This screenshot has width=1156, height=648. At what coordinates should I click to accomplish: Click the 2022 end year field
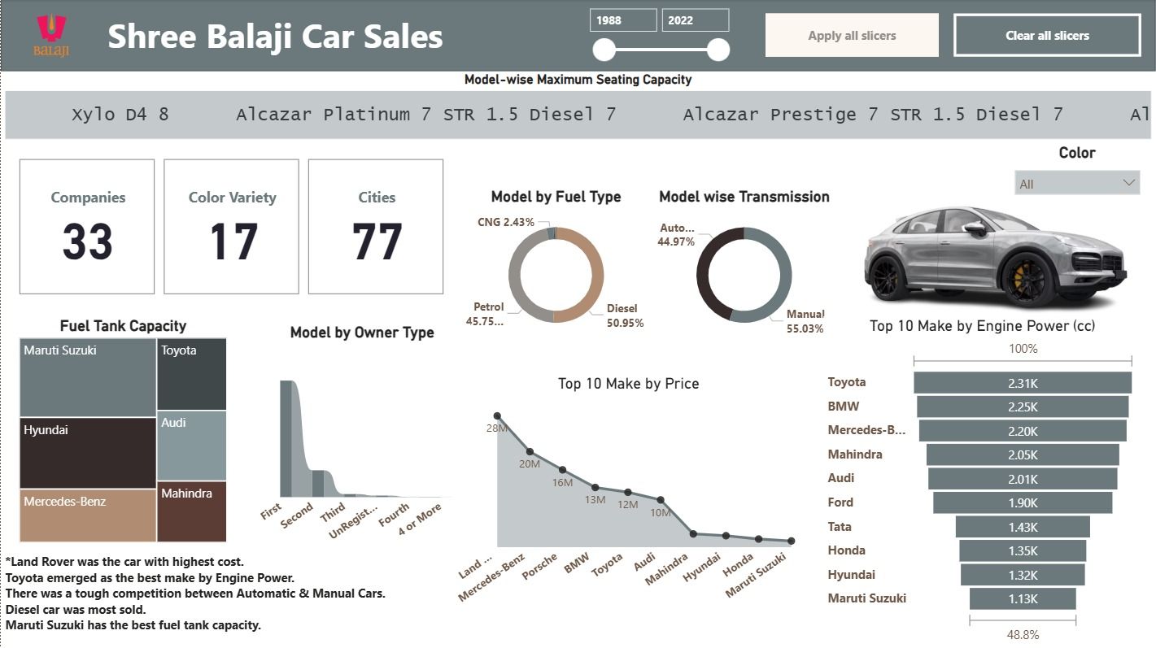click(696, 20)
